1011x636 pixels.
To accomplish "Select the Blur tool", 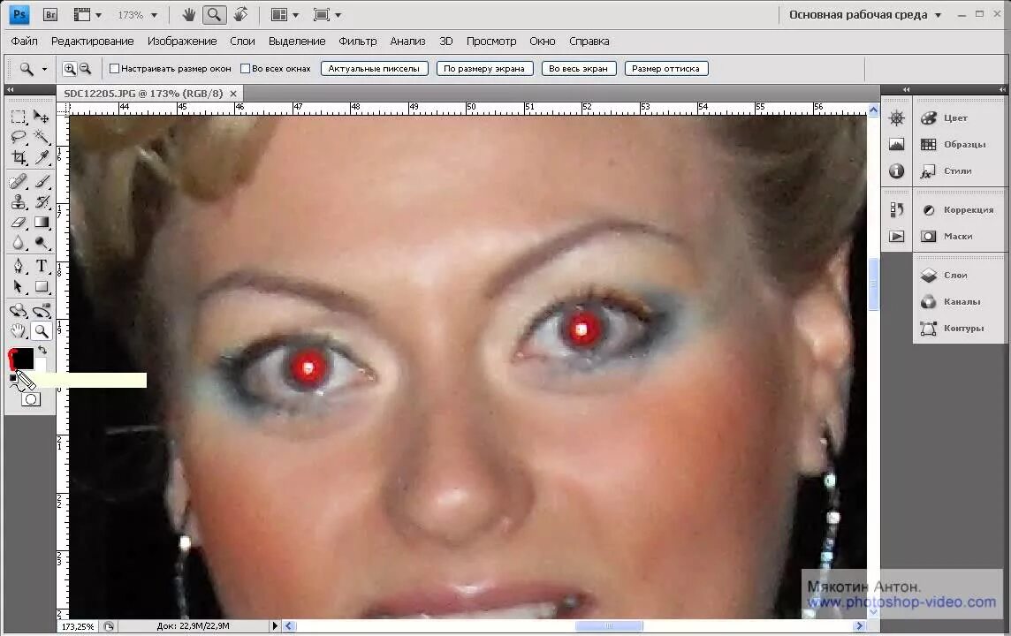I will point(18,243).
